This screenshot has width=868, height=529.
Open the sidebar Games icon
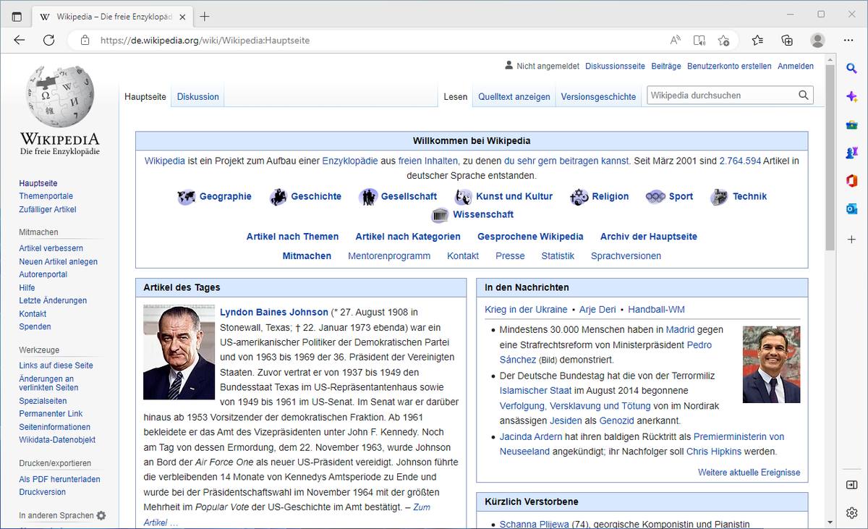tap(851, 153)
